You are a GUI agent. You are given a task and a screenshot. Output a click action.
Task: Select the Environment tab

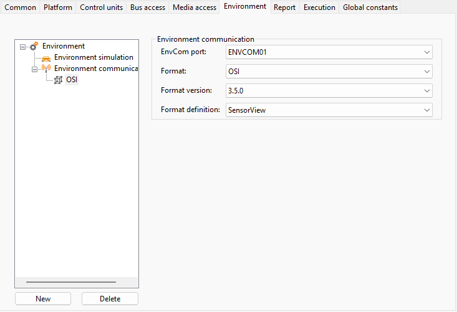245,6
